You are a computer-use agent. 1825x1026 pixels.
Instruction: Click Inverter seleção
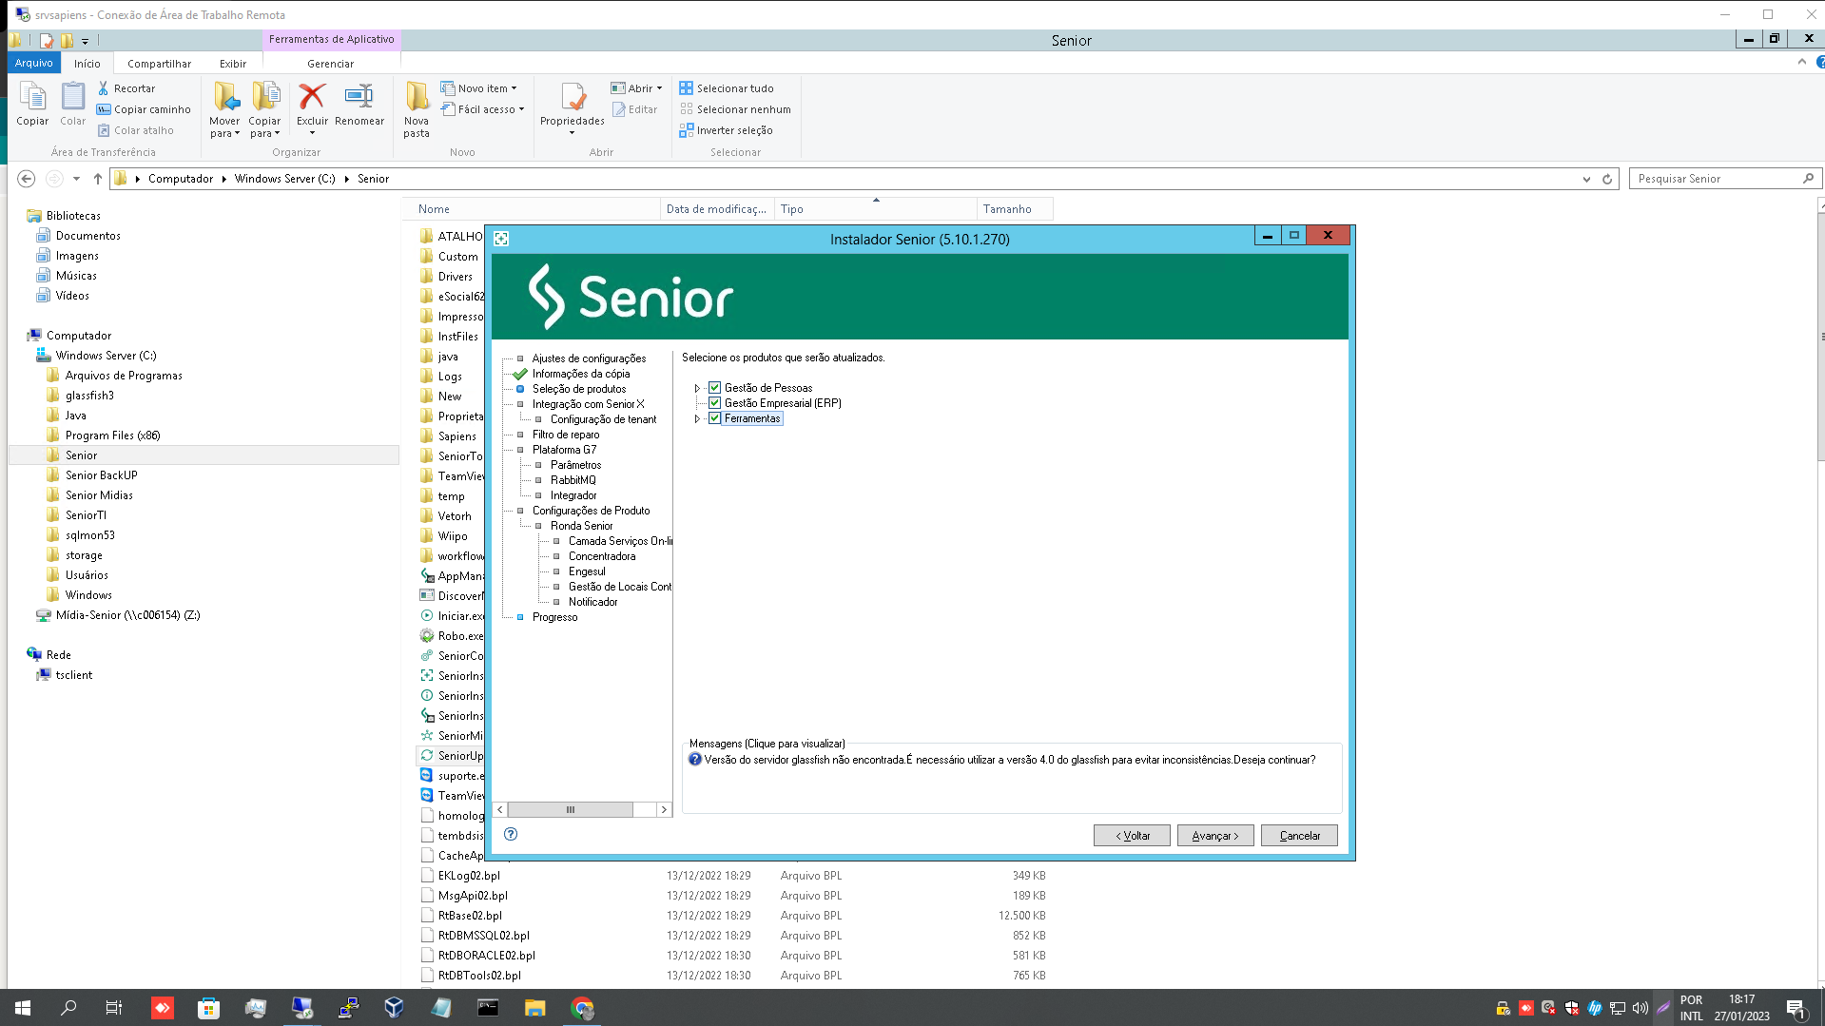726,130
